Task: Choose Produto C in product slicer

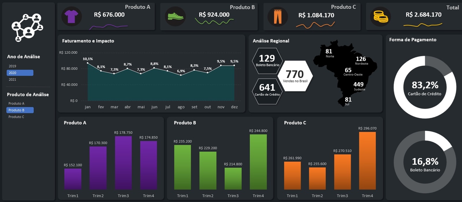Action: tap(16, 117)
